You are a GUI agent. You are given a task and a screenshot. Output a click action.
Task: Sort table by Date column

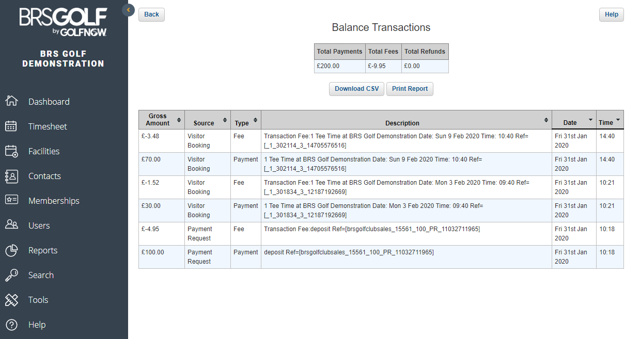pyautogui.click(x=574, y=120)
